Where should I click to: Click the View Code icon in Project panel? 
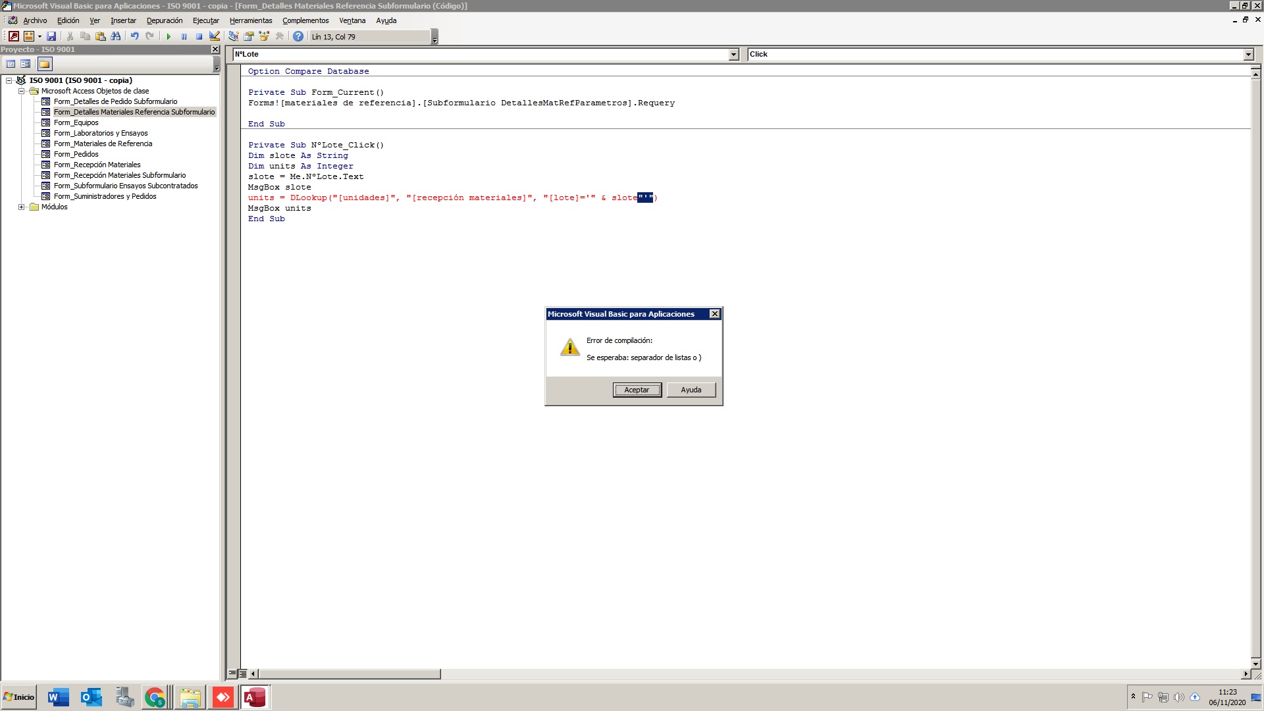tap(11, 64)
